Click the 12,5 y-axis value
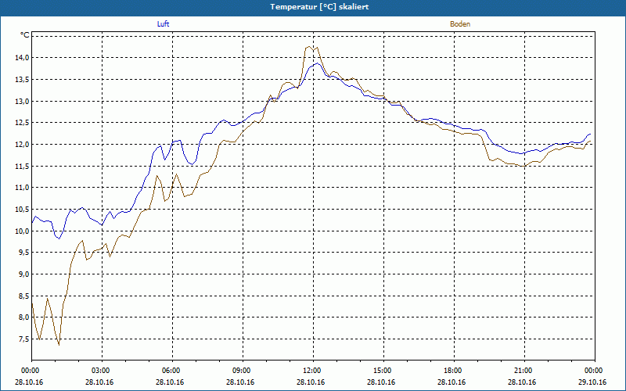The height and width of the screenshot is (391, 626). pos(23,123)
